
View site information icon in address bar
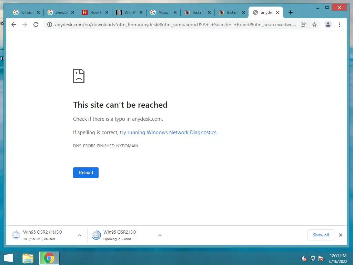[50, 24]
